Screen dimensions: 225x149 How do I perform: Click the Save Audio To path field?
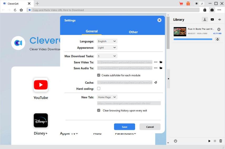(125, 68)
